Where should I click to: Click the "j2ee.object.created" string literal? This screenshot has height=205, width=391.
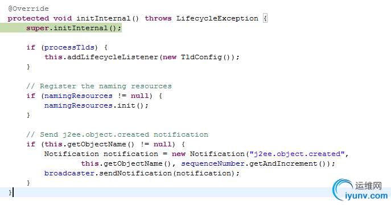click(297, 154)
